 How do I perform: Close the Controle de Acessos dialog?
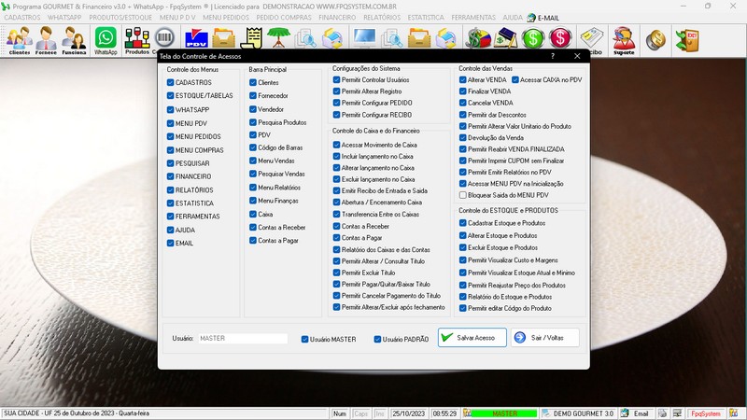point(577,56)
